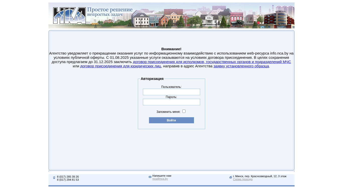Viewport: 343px width, 193px height.
Task: Open договор присоединения для исполкомов link
Action: pyautogui.click(x=212, y=62)
